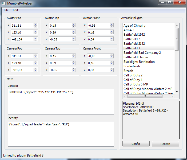Select Call of Duty 5 MP plugin

pos(149,84)
